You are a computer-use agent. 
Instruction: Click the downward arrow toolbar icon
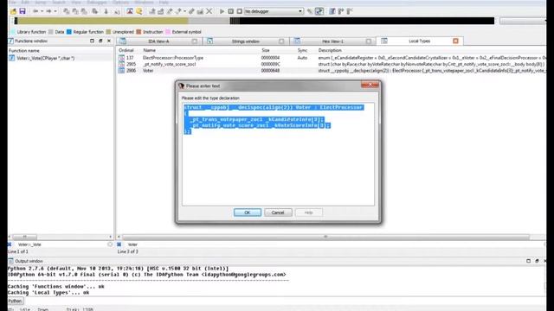(x=106, y=11)
